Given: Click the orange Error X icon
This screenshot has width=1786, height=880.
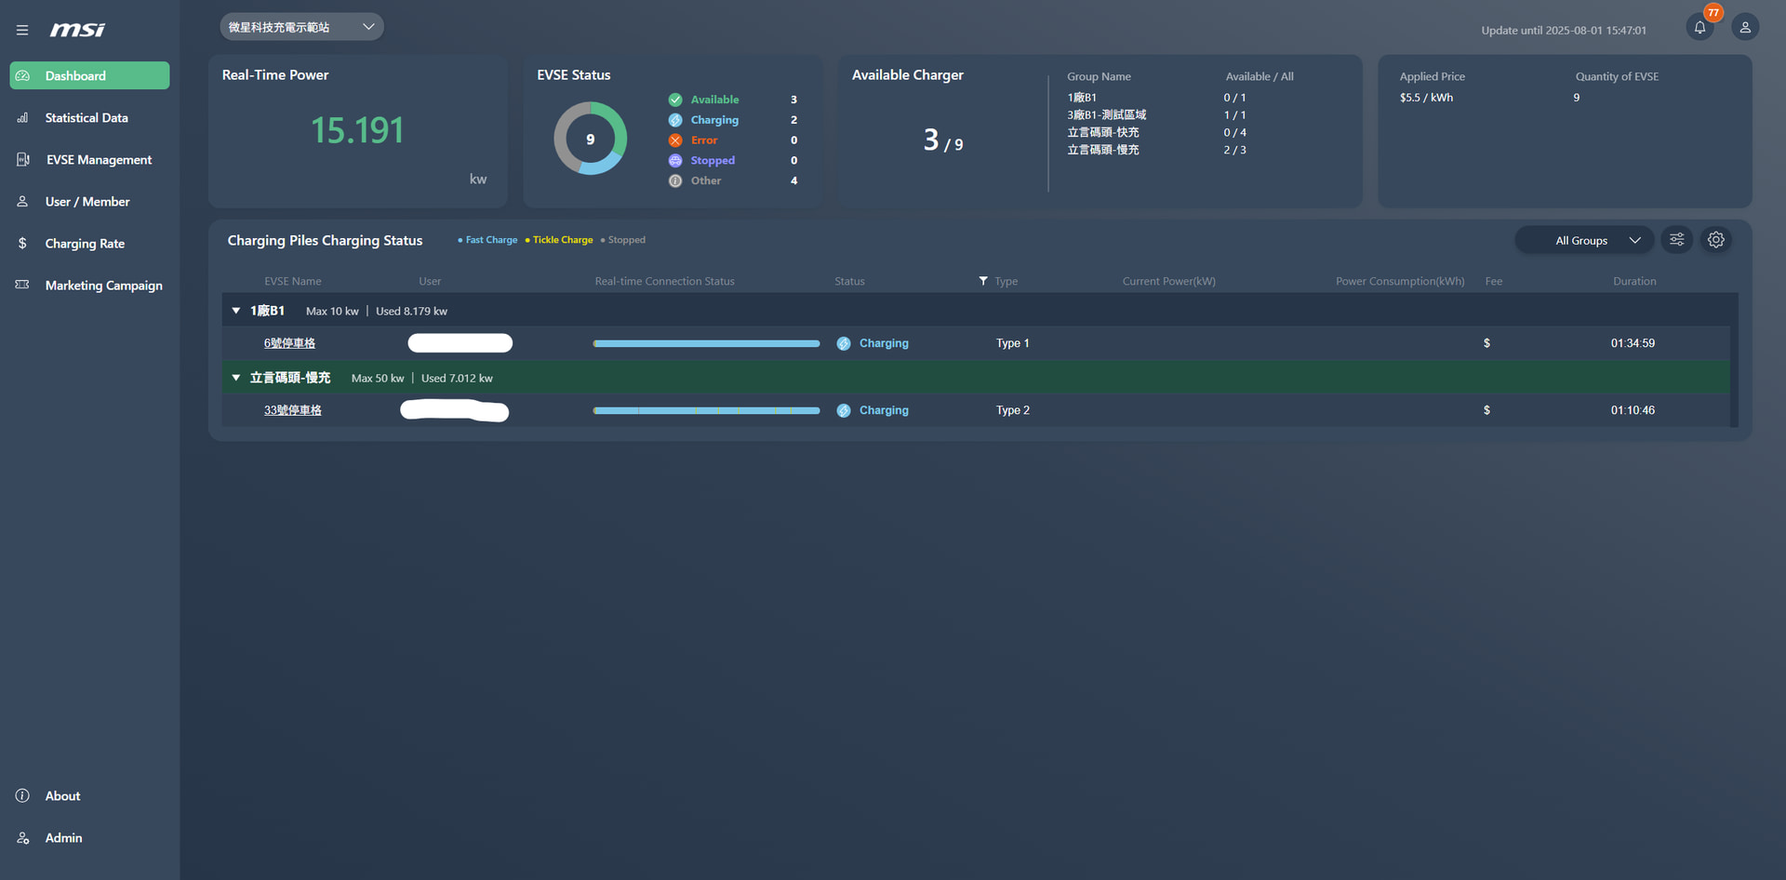Looking at the screenshot, I should 675,140.
